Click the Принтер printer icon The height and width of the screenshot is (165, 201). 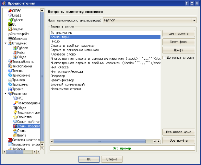[x=10, y=80]
